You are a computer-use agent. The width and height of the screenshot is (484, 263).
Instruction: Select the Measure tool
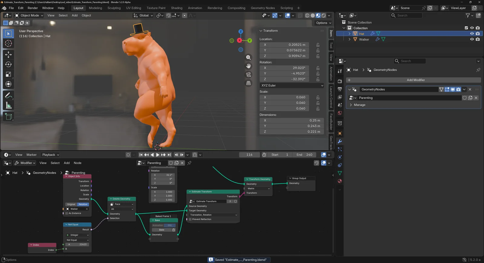tap(8, 106)
